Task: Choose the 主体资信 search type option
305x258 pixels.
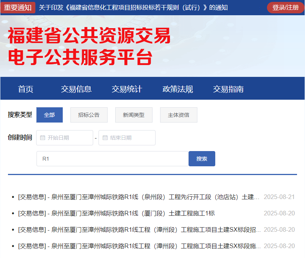Action: [178, 115]
